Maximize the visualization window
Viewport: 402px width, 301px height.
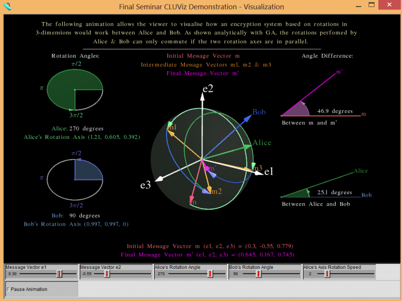tap(372, 7)
